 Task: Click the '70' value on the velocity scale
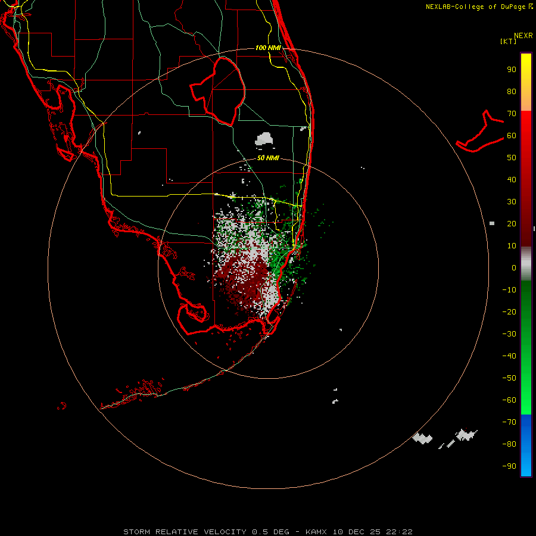pyautogui.click(x=512, y=114)
